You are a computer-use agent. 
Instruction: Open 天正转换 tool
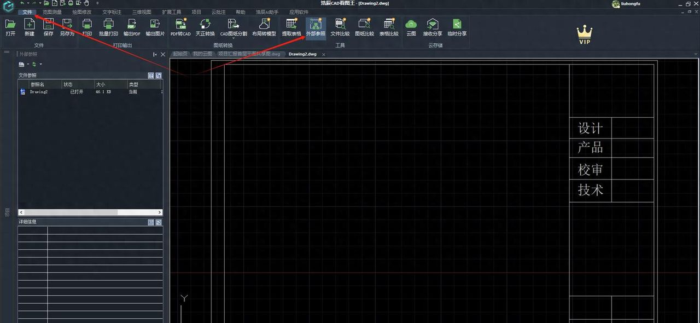205,27
